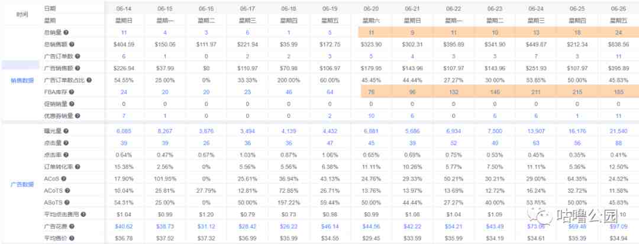
Task: Click the 平均售价 value $29.45
Action: click(371, 238)
